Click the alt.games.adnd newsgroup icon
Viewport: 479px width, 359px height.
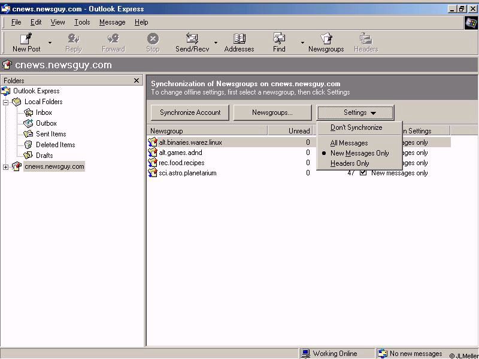153,153
